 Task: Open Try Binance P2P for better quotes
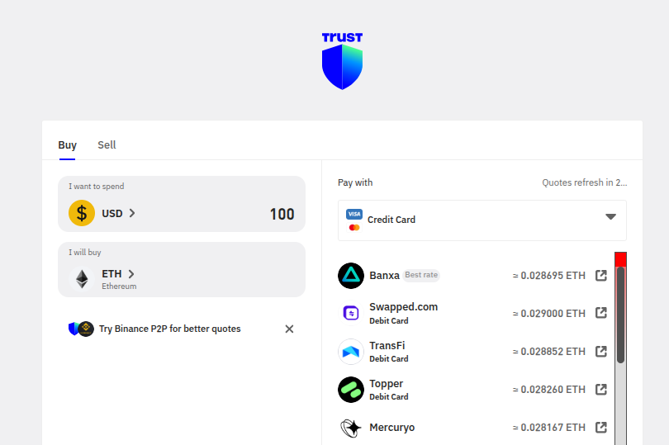tap(170, 329)
